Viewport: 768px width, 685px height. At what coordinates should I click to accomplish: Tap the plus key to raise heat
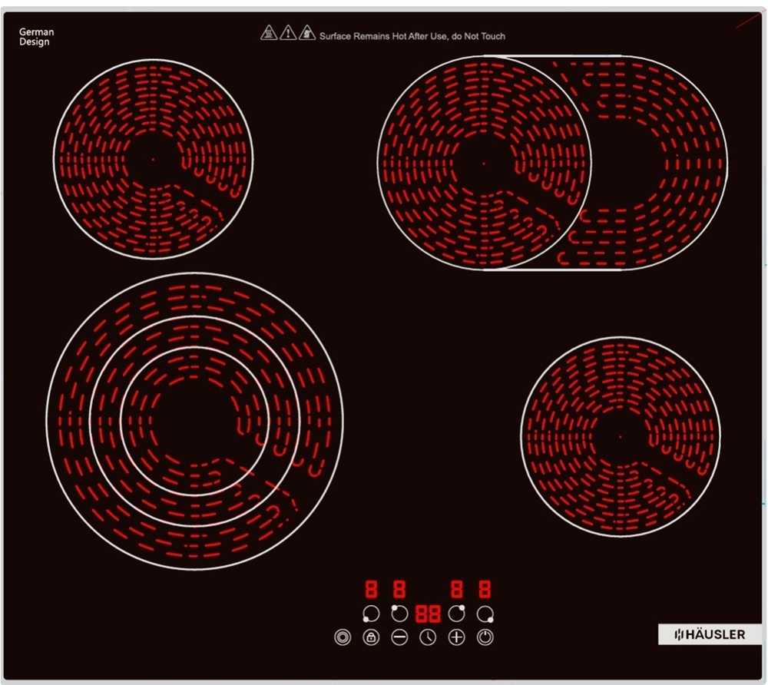pyautogui.click(x=456, y=637)
